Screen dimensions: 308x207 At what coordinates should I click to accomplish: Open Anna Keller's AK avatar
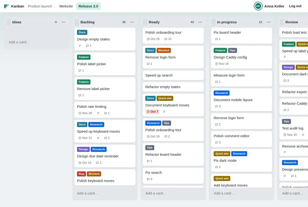258,6
